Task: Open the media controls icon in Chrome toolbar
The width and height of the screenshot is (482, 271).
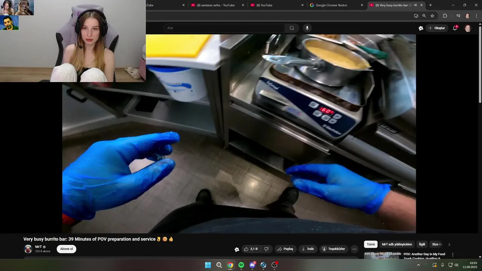Action: [x=458, y=16]
